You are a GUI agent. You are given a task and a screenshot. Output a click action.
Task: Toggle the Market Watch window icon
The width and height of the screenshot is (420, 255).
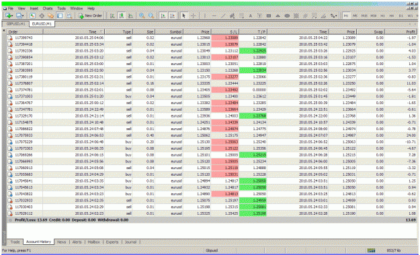coord(32,16)
